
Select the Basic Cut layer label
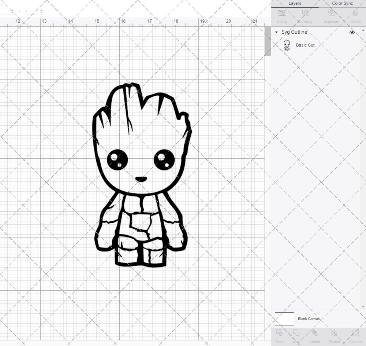tap(305, 45)
